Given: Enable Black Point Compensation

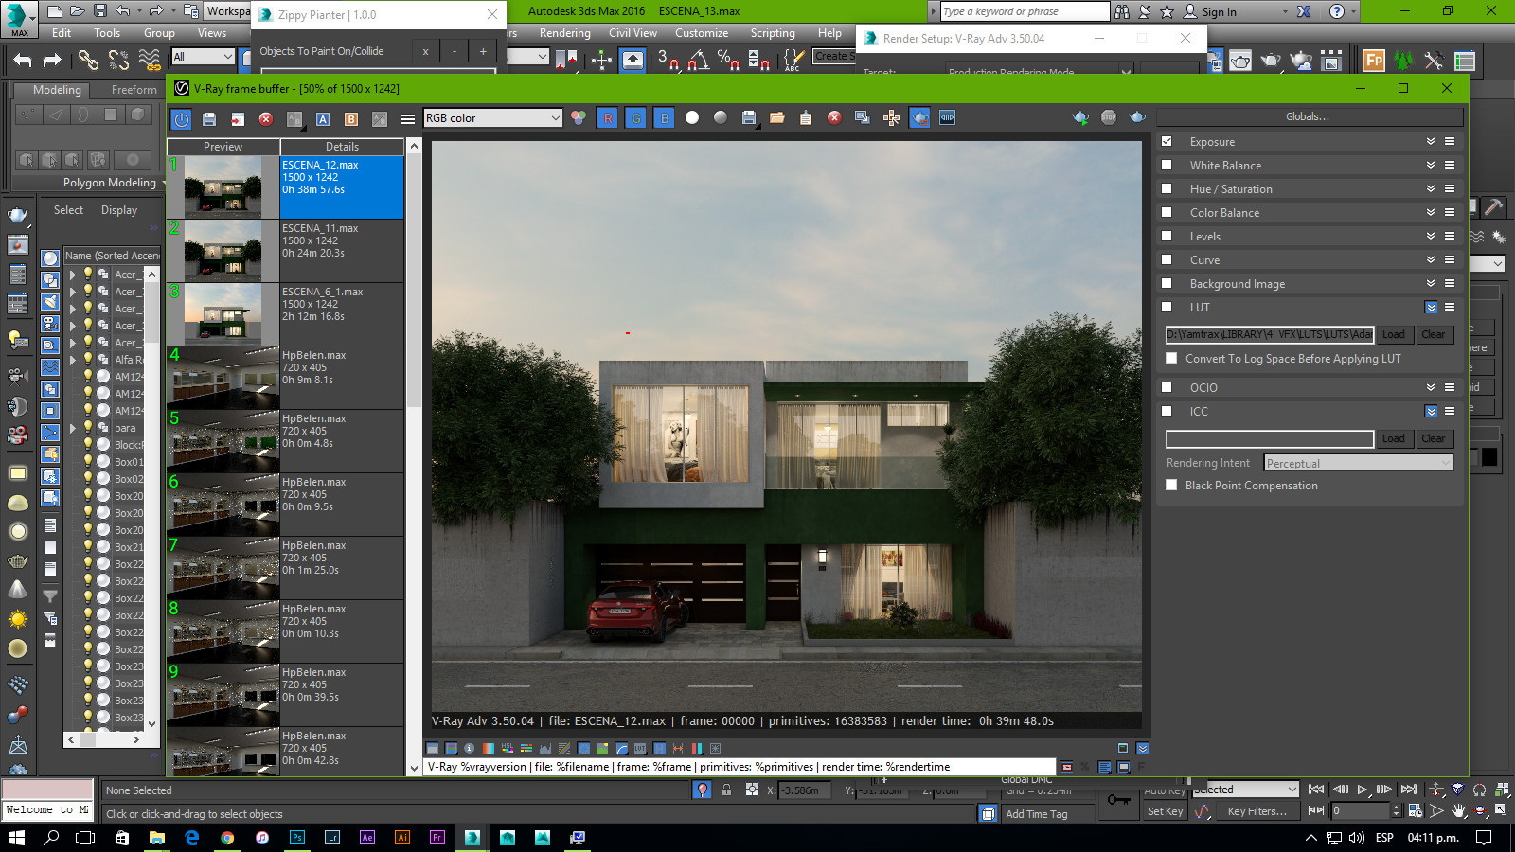Looking at the screenshot, I should coord(1171,485).
